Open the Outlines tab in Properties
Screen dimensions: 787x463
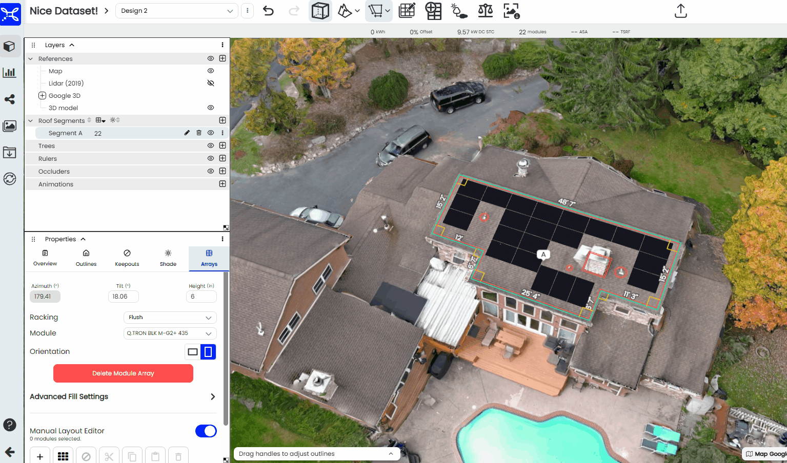[86, 257]
